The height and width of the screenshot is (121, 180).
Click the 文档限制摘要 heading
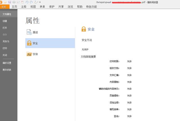click(88, 57)
